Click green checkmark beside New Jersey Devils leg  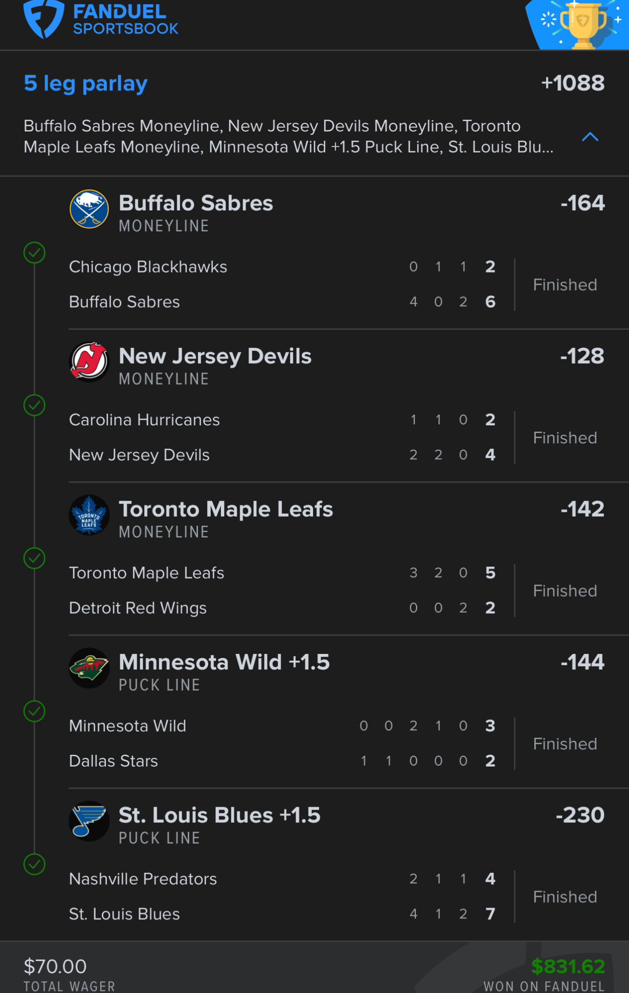coord(35,405)
